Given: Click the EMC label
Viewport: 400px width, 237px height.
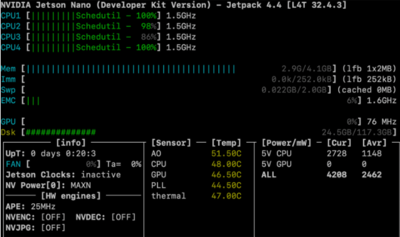Looking at the screenshot, I should pos(8,101).
